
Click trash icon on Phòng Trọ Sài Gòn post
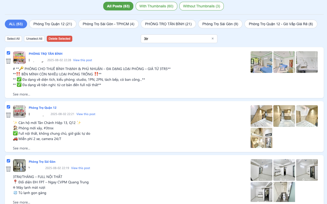8,169
